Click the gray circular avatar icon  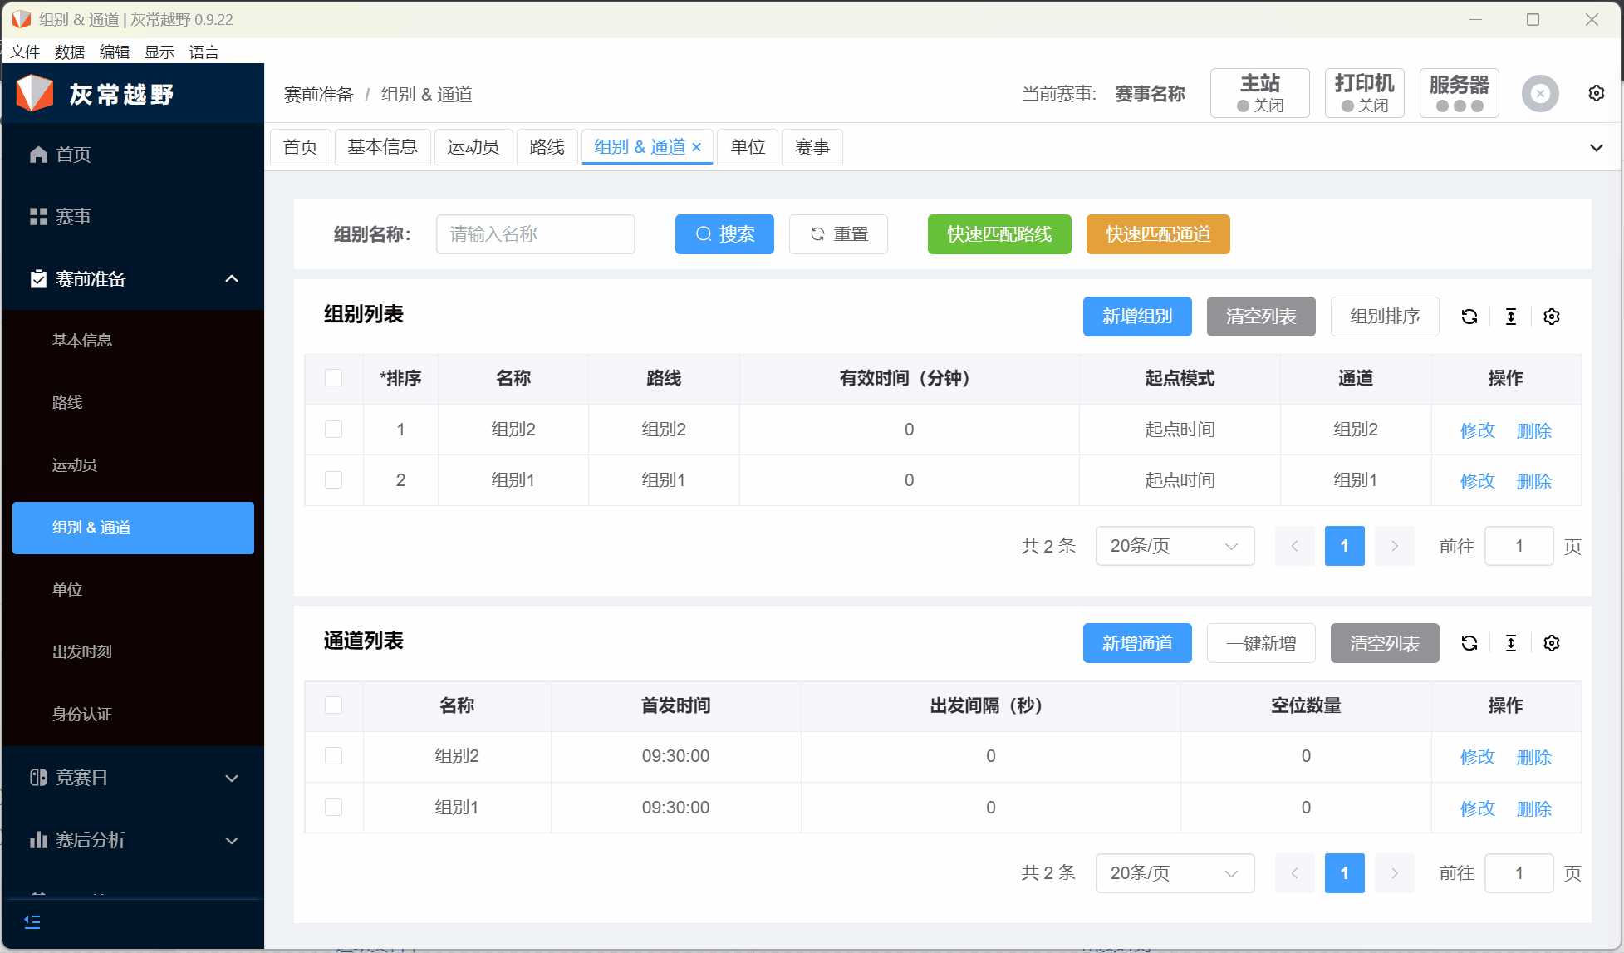(x=1539, y=93)
